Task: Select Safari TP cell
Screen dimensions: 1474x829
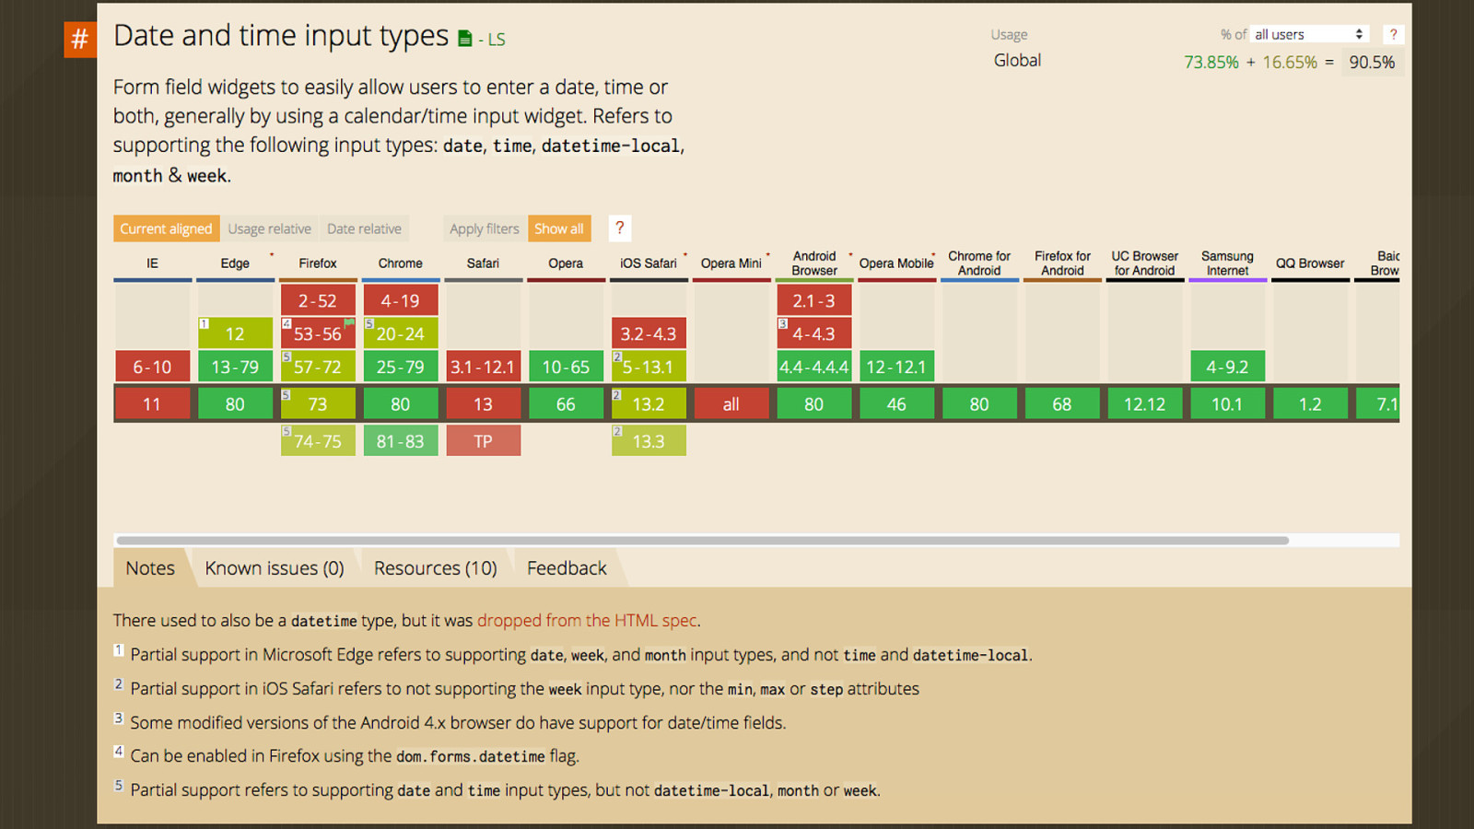Action: [x=483, y=441]
